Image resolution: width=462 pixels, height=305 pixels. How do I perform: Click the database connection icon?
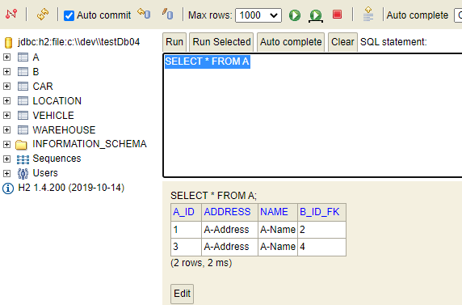coord(9,43)
